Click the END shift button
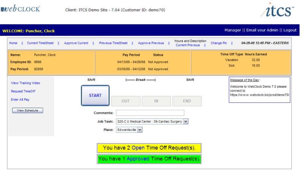The width and height of the screenshot is (304, 170). [x=187, y=101]
